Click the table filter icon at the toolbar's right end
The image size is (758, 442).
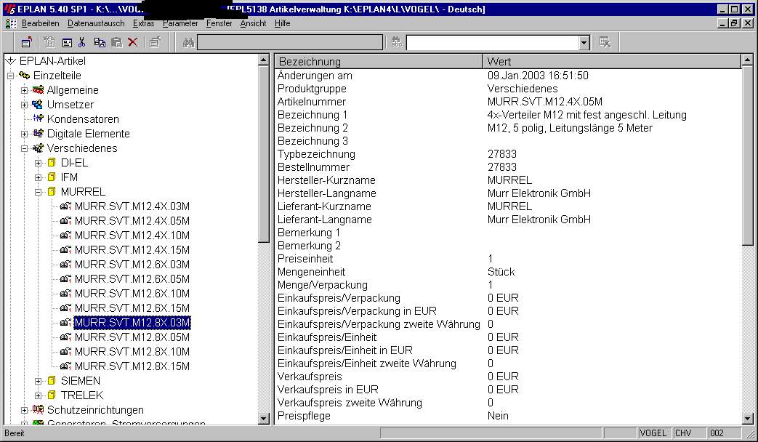[605, 43]
